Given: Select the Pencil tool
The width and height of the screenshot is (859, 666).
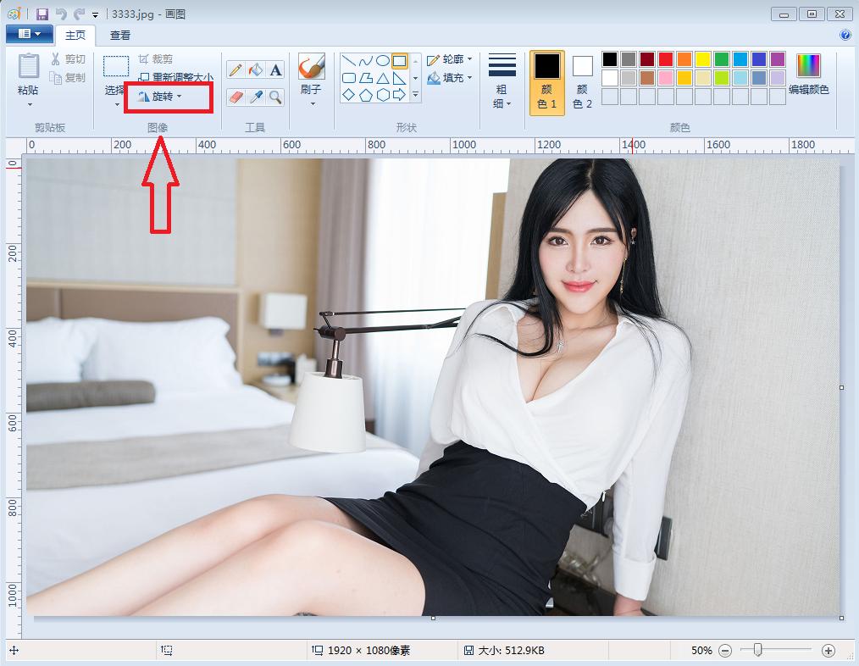Looking at the screenshot, I should point(236,69).
